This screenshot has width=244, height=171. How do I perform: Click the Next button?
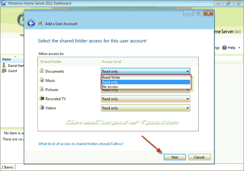175,157
